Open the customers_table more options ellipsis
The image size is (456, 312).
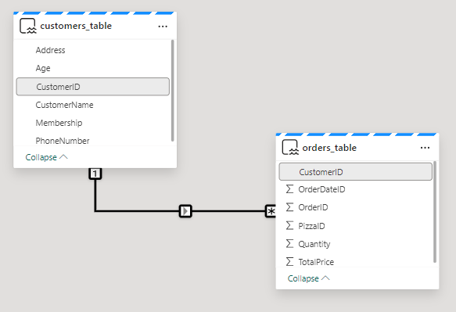click(x=163, y=27)
